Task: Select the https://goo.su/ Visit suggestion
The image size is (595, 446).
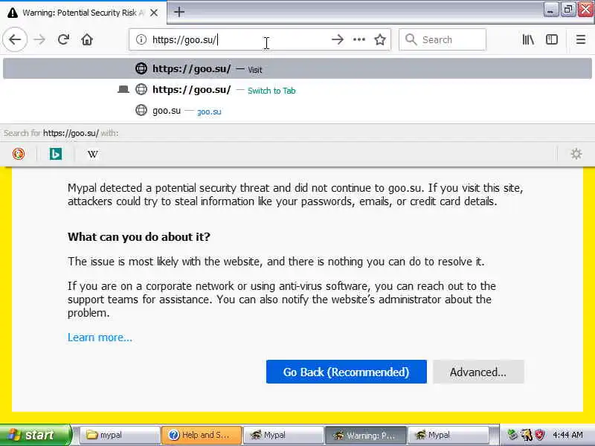Action: 297,68
